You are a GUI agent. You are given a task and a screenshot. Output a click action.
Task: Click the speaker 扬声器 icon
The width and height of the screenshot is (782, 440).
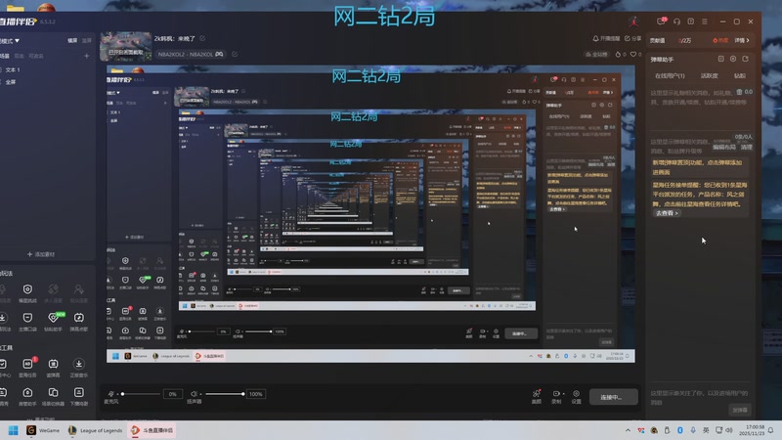[x=194, y=394]
